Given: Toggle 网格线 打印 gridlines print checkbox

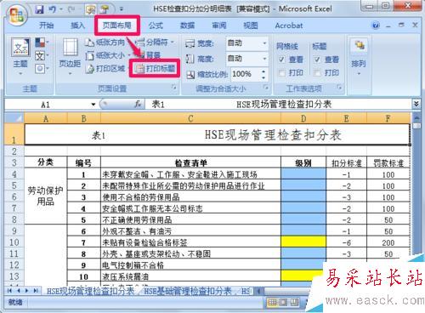Looking at the screenshot, I should click(281, 73).
